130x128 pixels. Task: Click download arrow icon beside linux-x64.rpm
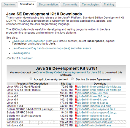click(76, 99)
